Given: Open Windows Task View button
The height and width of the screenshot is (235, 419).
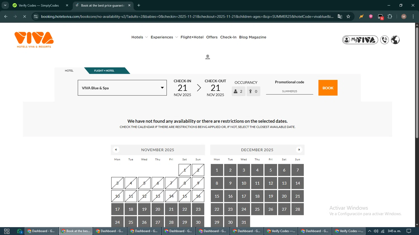Looking at the screenshot, I should (x=7, y=231).
